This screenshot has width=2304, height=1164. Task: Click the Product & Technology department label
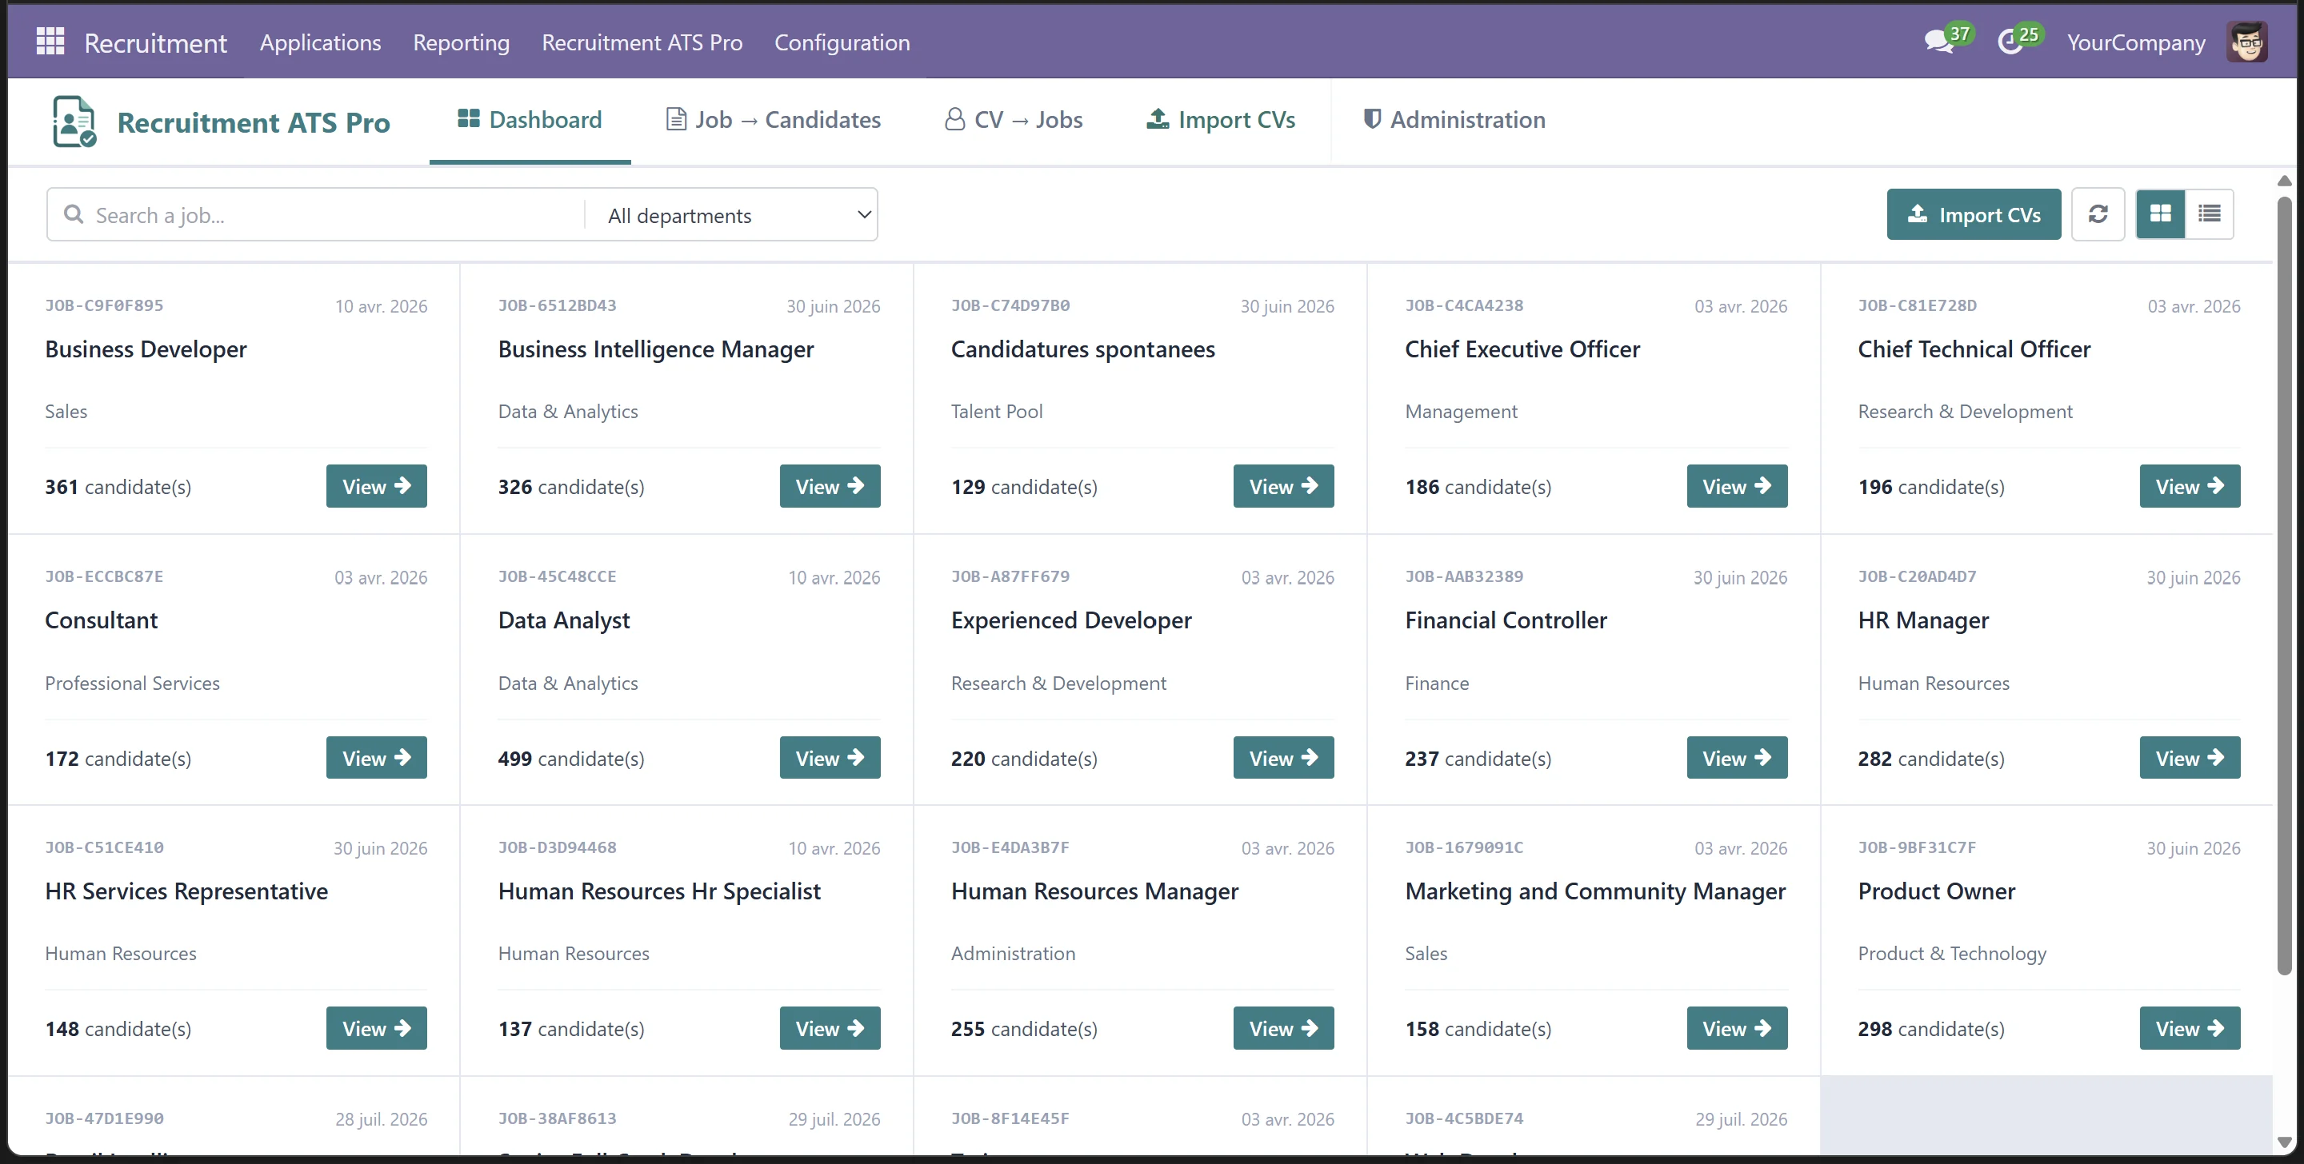pyautogui.click(x=1952, y=954)
